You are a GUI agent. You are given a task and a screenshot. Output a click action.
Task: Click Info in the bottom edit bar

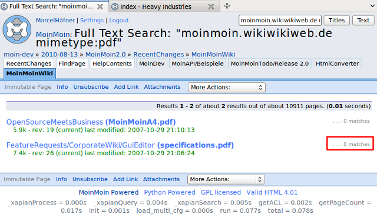pyautogui.click(x=61, y=179)
